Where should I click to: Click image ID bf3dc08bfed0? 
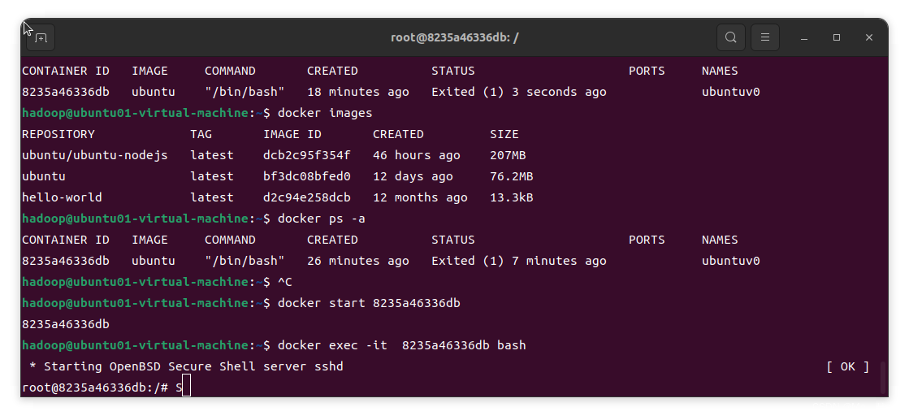(307, 175)
